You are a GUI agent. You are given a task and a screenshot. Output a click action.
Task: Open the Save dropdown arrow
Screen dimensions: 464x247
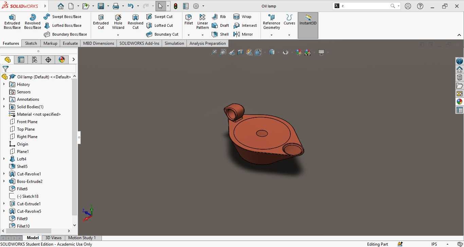pyautogui.click(x=108, y=6)
